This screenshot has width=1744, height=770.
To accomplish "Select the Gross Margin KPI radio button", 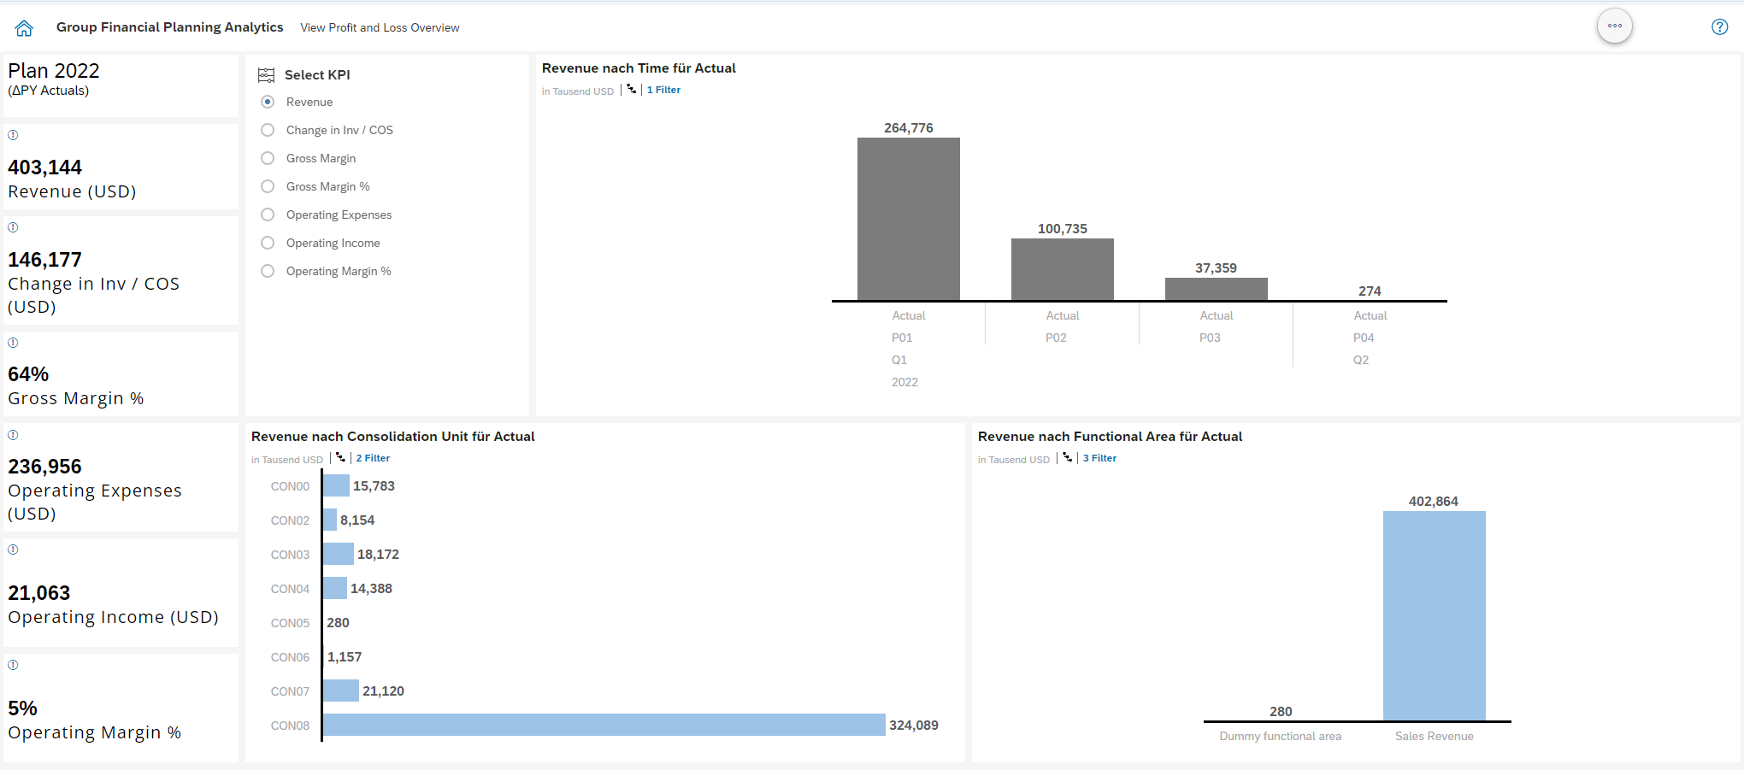I will (267, 158).
